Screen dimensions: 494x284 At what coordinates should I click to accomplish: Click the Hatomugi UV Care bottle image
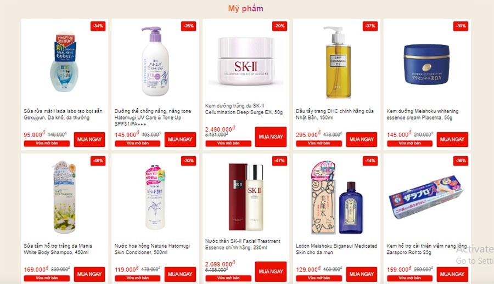click(x=155, y=61)
